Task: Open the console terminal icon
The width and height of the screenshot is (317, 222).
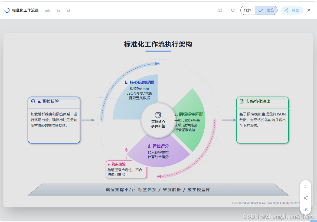Action: (220, 10)
